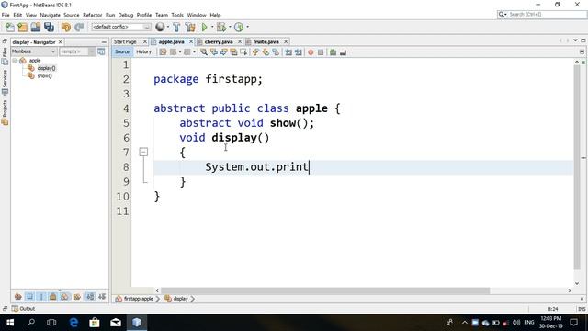
Task: Click the Last Edit icon in the editor toolbar
Action: [163, 52]
